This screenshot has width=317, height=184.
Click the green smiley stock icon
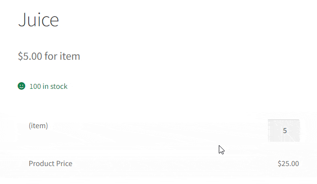tap(21, 86)
